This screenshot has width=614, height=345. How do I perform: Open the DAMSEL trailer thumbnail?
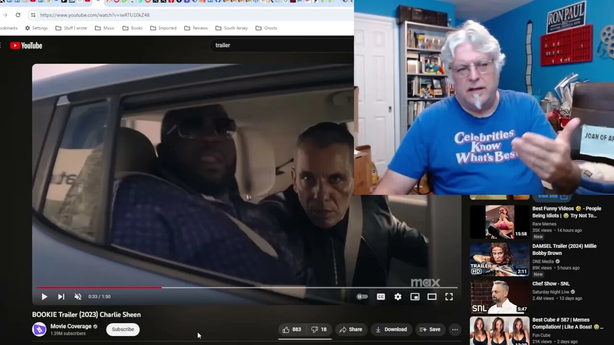tap(499, 259)
